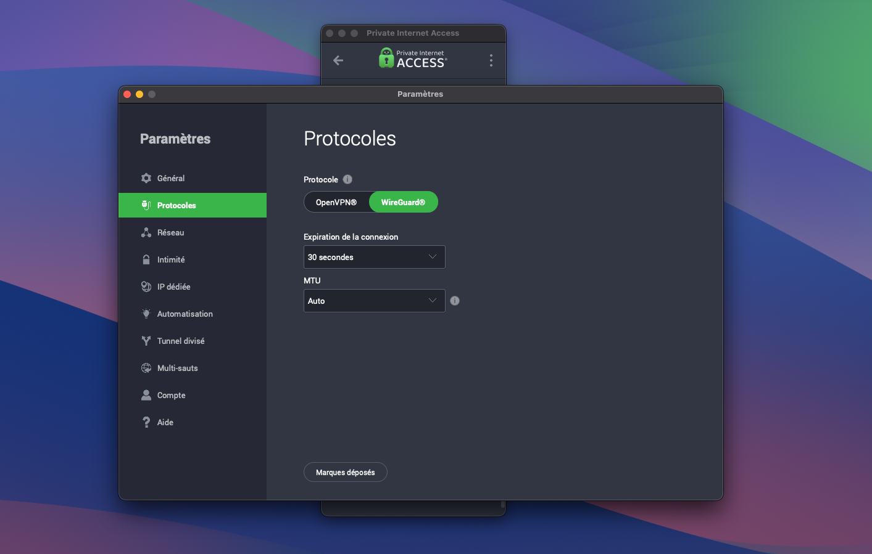Open the Réseau settings tab
The width and height of the screenshot is (872, 554).
pos(193,232)
